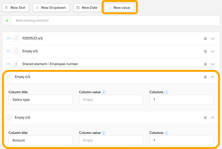Click the Add existing element search field
Image resolution: width=222 pixels, height=149 pixels.
tap(116, 21)
